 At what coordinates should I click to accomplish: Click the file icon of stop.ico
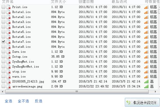pyautogui.click(x=8, y=72)
